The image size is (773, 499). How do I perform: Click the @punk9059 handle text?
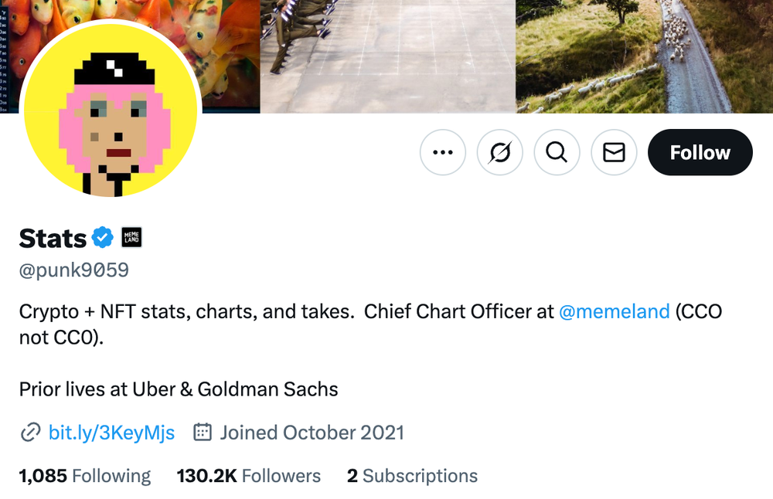click(x=73, y=270)
